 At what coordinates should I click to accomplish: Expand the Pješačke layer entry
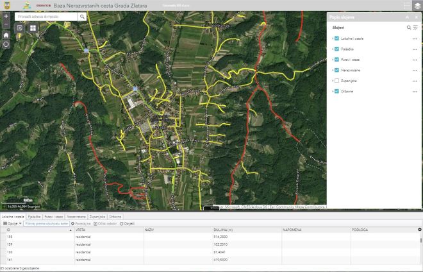(332, 49)
